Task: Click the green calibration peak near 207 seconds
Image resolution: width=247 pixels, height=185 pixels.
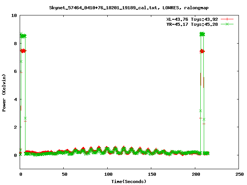Action: click(202, 34)
